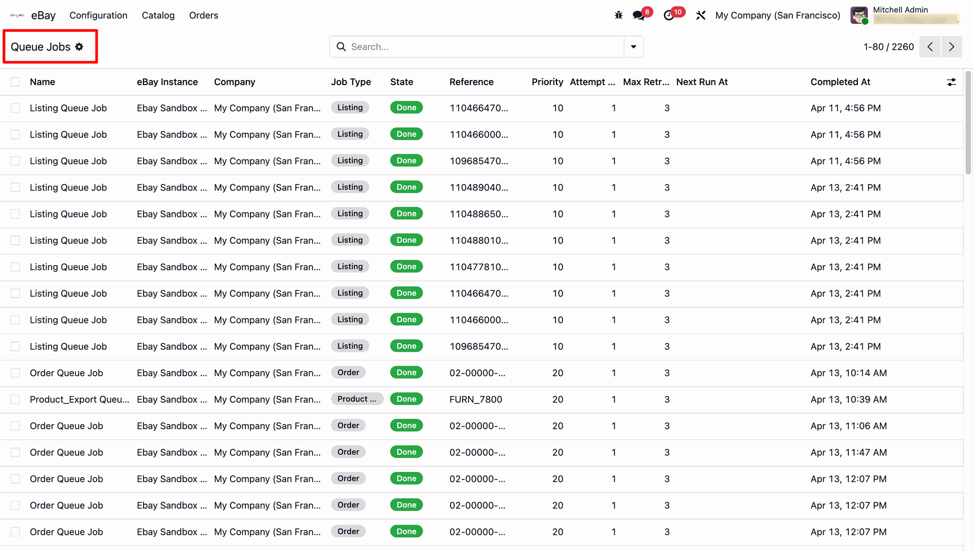Tick checkbox for reference 110488010... row

(15, 240)
